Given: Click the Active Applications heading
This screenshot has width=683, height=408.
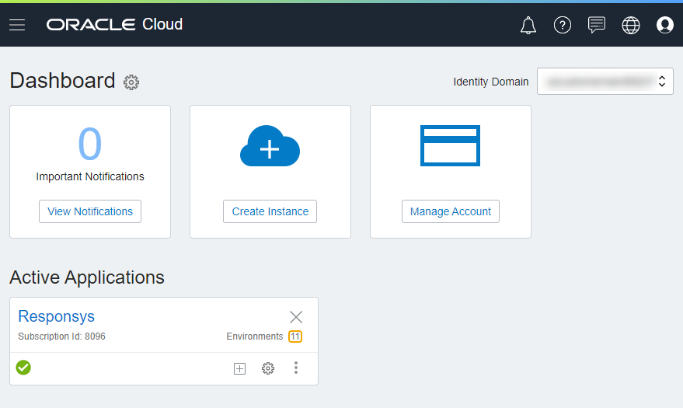Looking at the screenshot, I should [87, 277].
